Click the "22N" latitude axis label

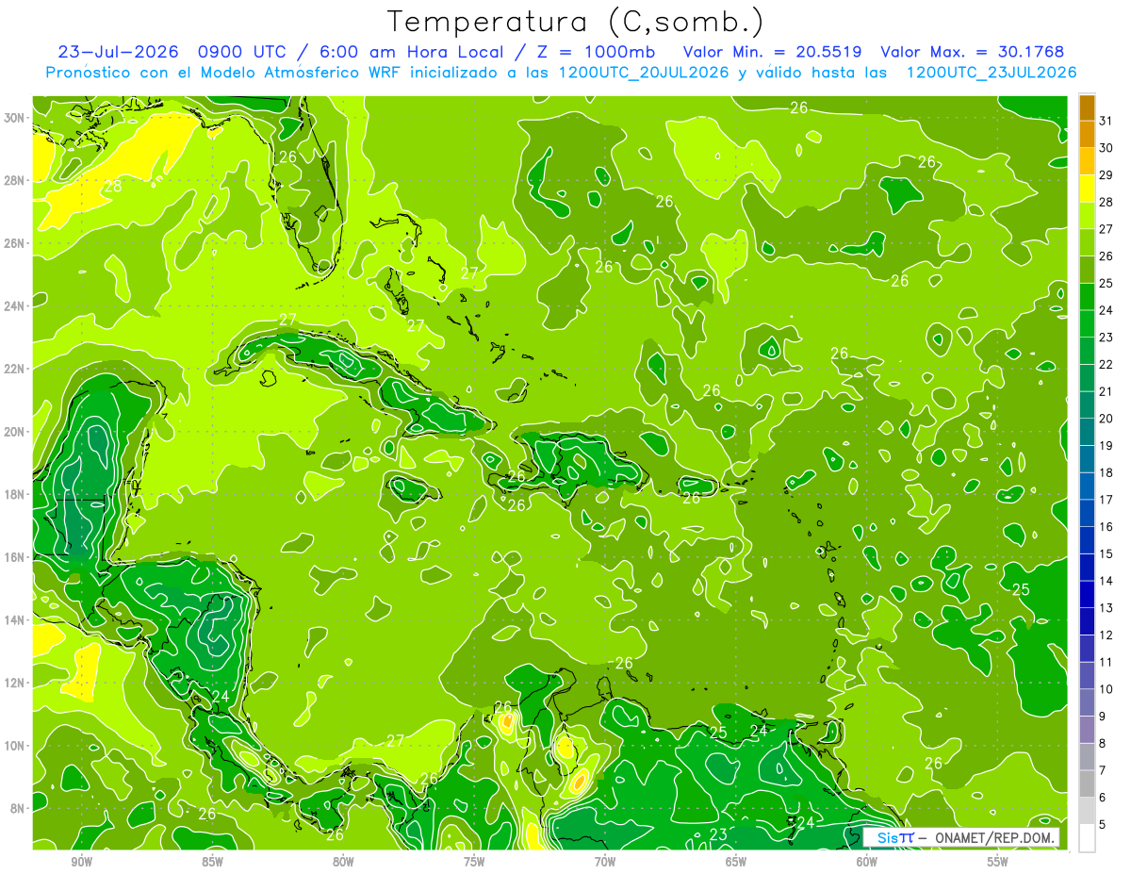click(x=16, y=368)
